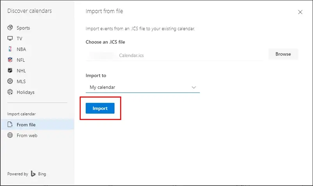313x186 pixels.
Task: Close the Import from file dialog
Action: coord(300,12)
